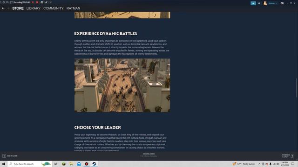The width and height of the screenshot is (298, 167).
Task: Switch to Big Picture mode icon
Action: point(282,3)
